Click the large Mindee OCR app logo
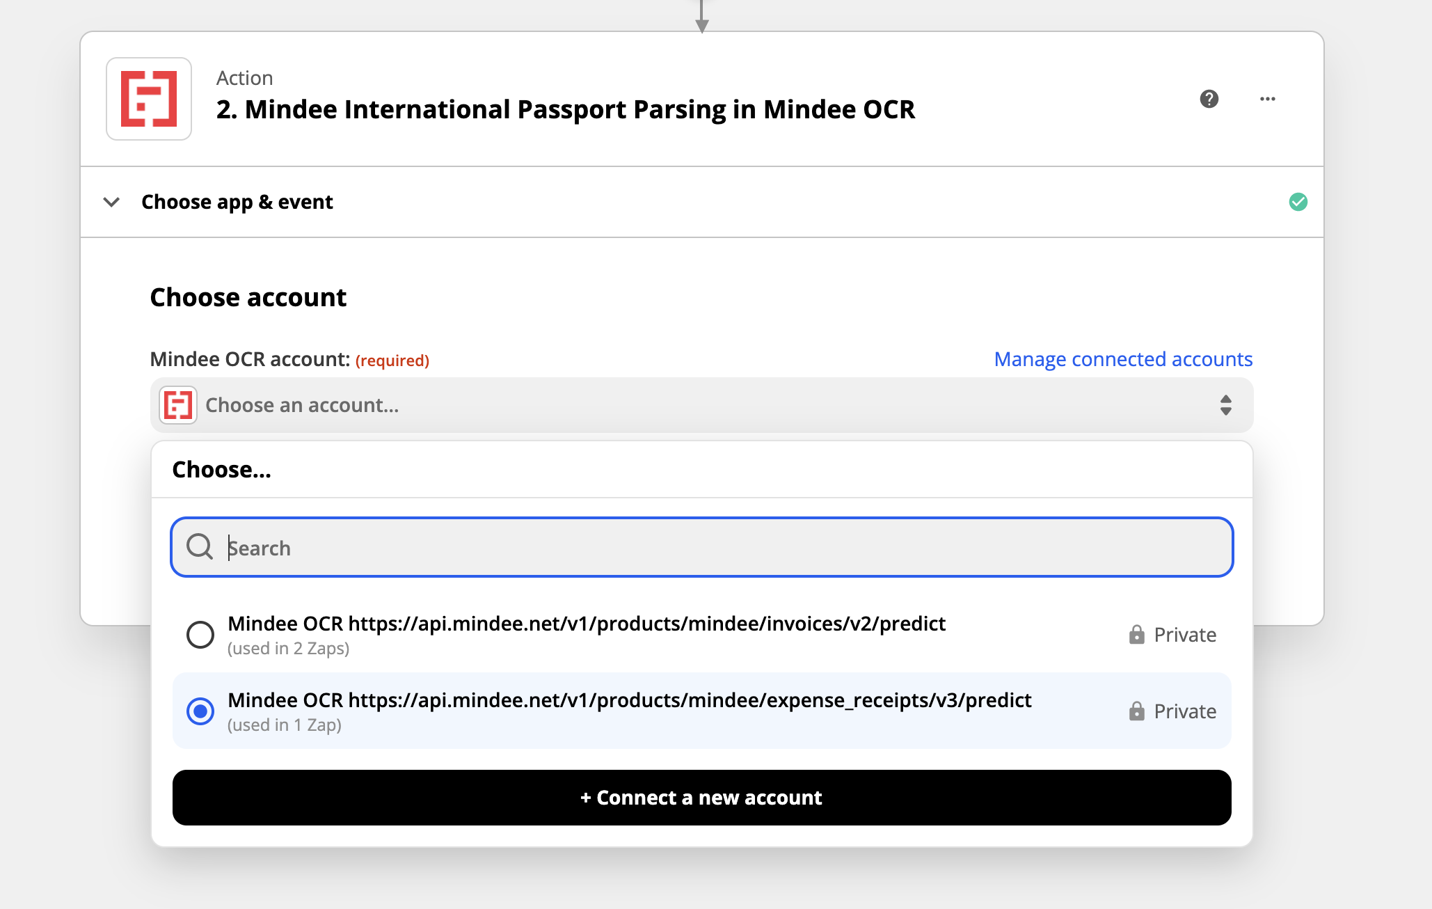Viewport: 1432px width, 909px height. pos(149,99)
